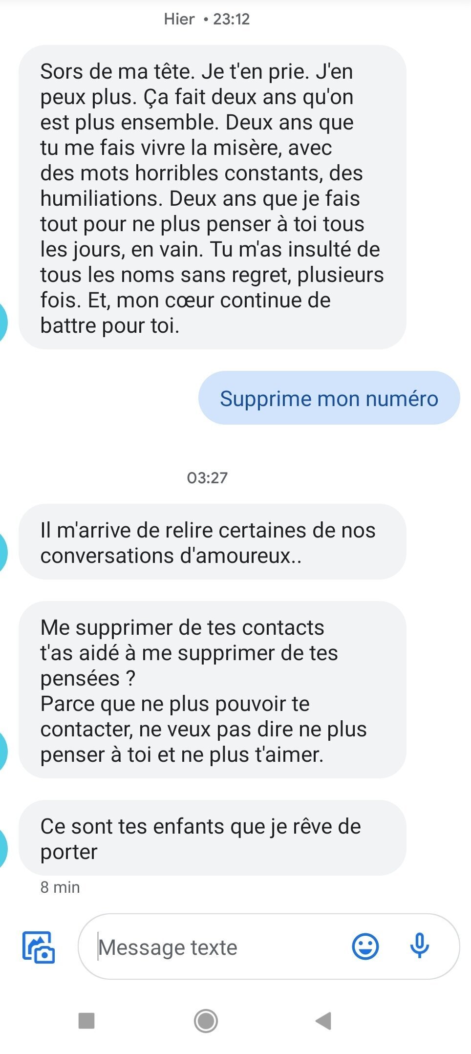
Task: Select the 'Supprime mon numéro' sent bubble
Action: 329,398
